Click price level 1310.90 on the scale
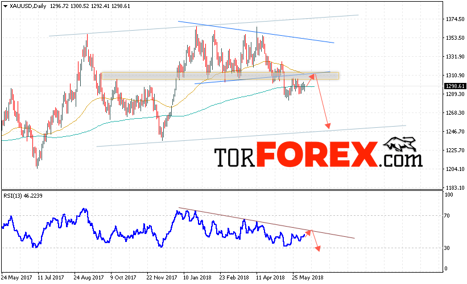Viewport: 467px width, 284px height. [x=455, y=75]
